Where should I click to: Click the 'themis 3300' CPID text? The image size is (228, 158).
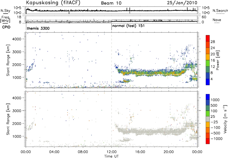(x=38, y=28)
